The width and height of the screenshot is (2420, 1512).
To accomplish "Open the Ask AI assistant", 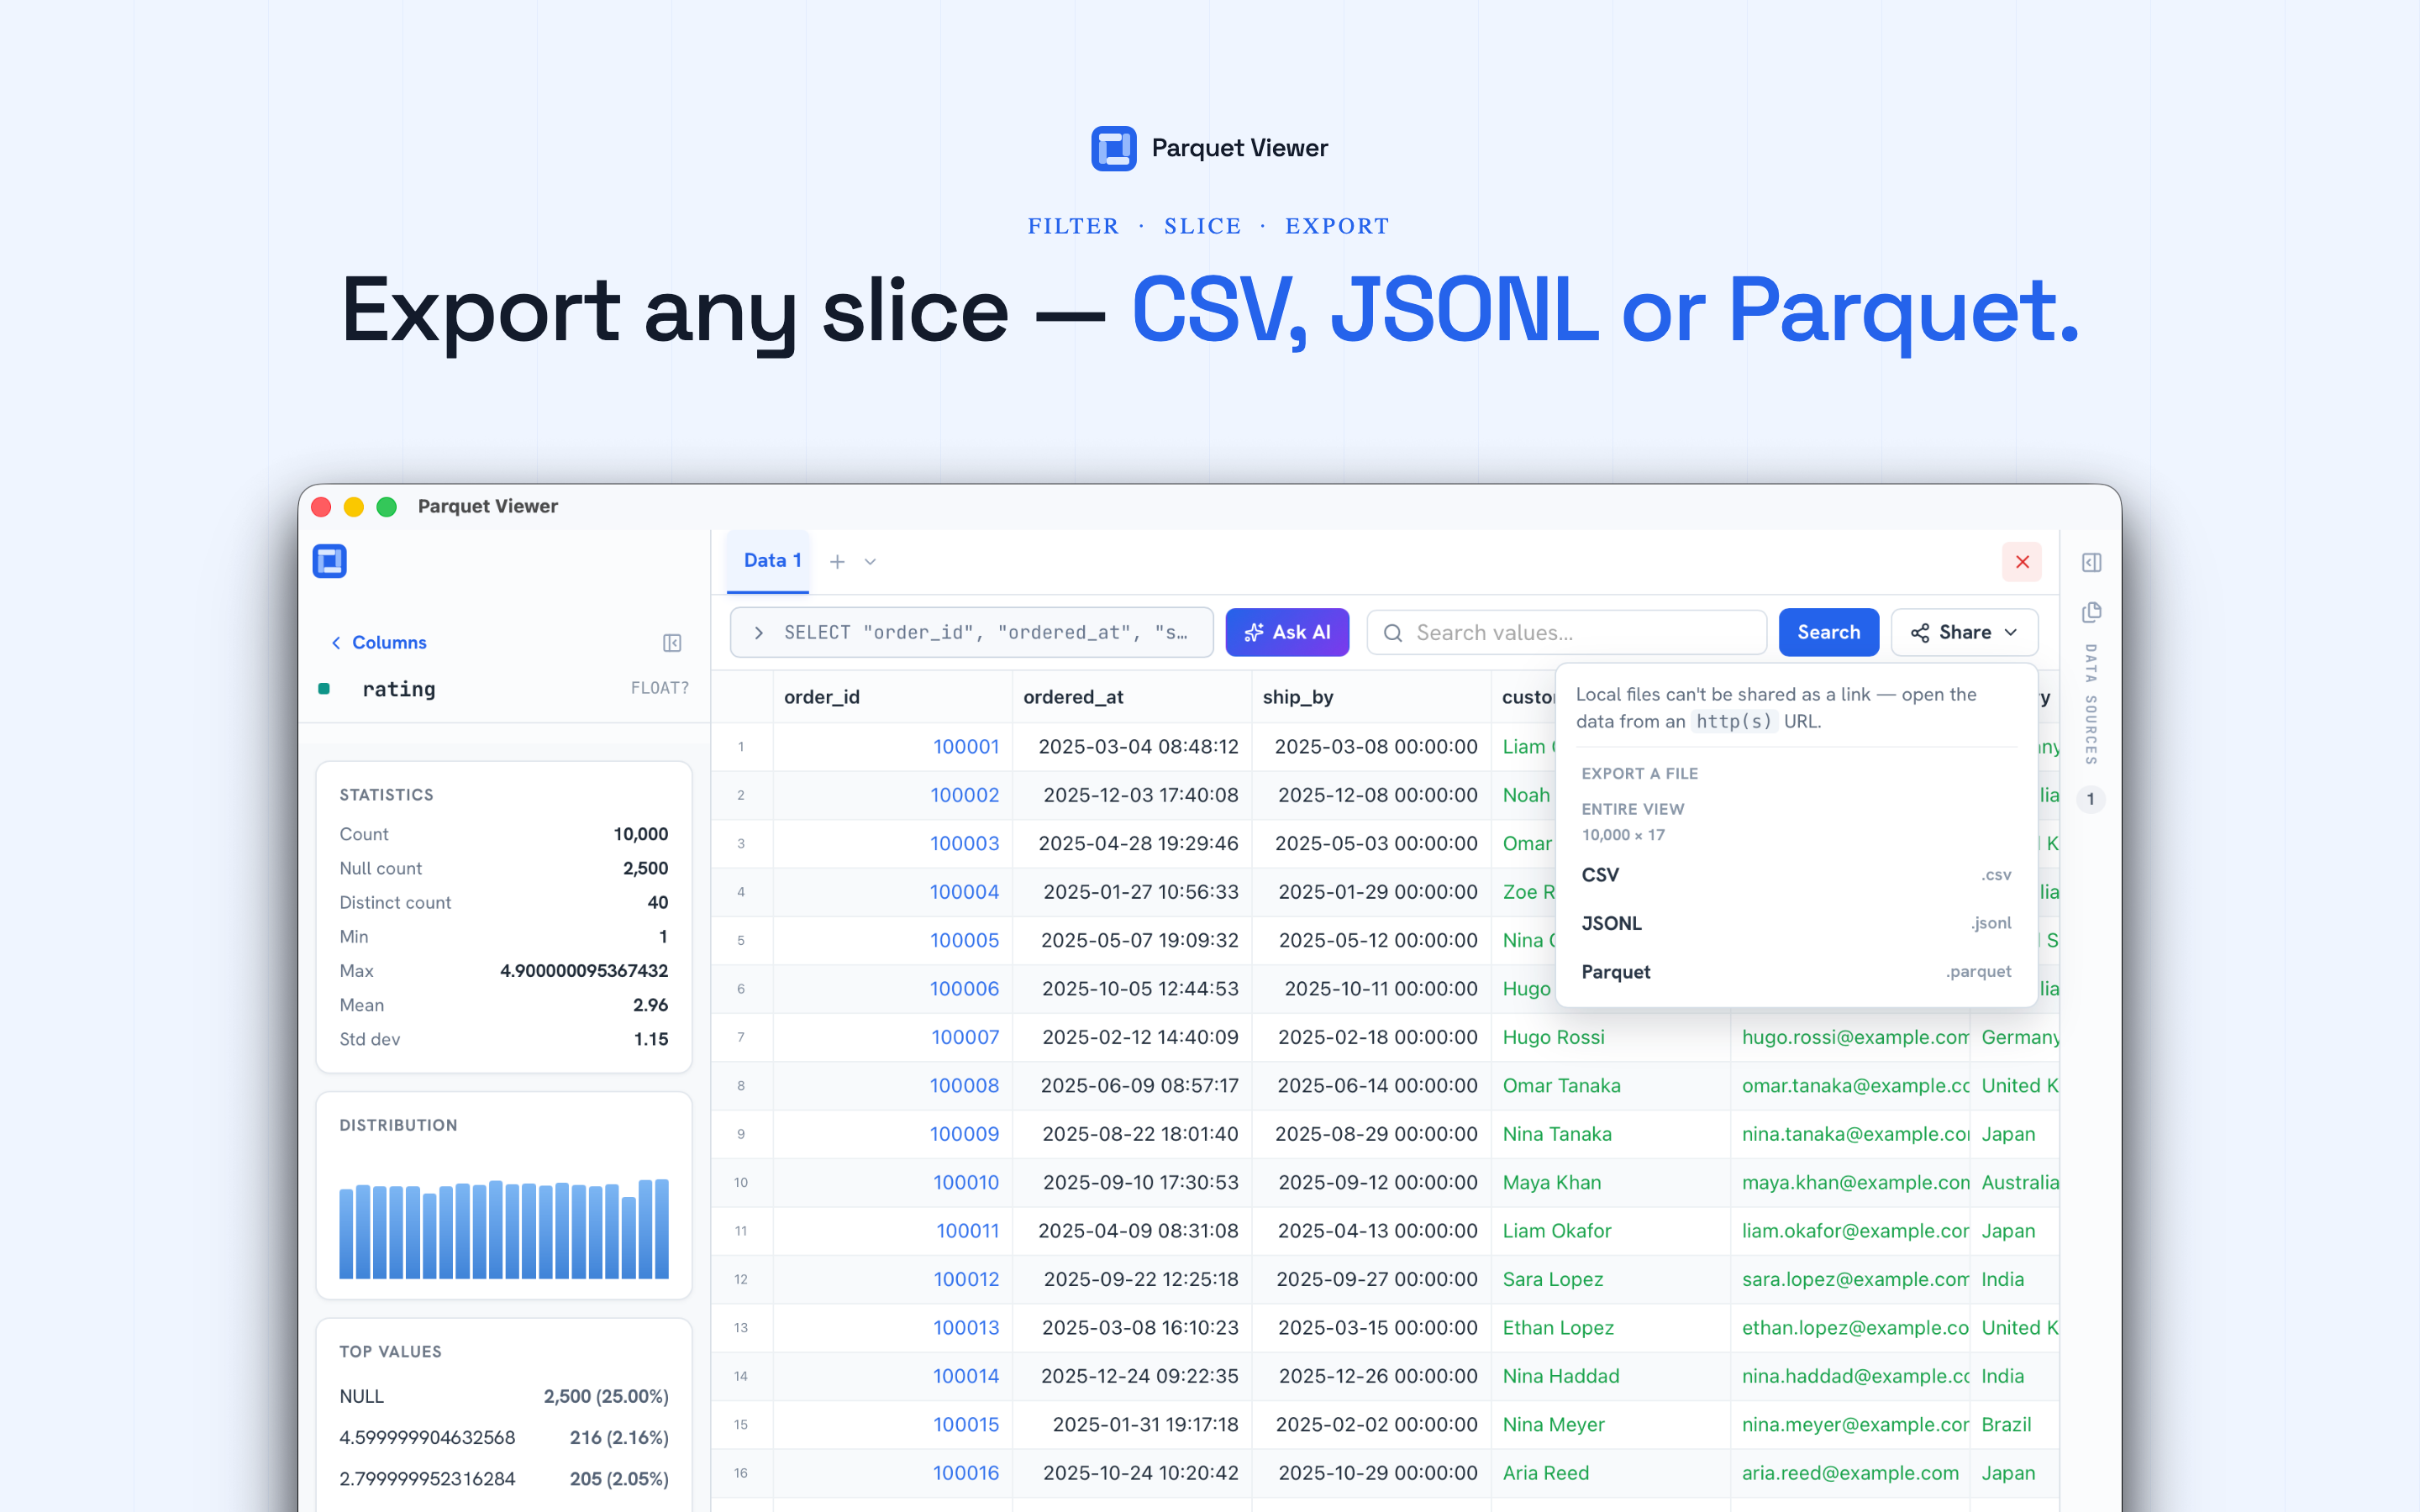I will coord(1287,633).
